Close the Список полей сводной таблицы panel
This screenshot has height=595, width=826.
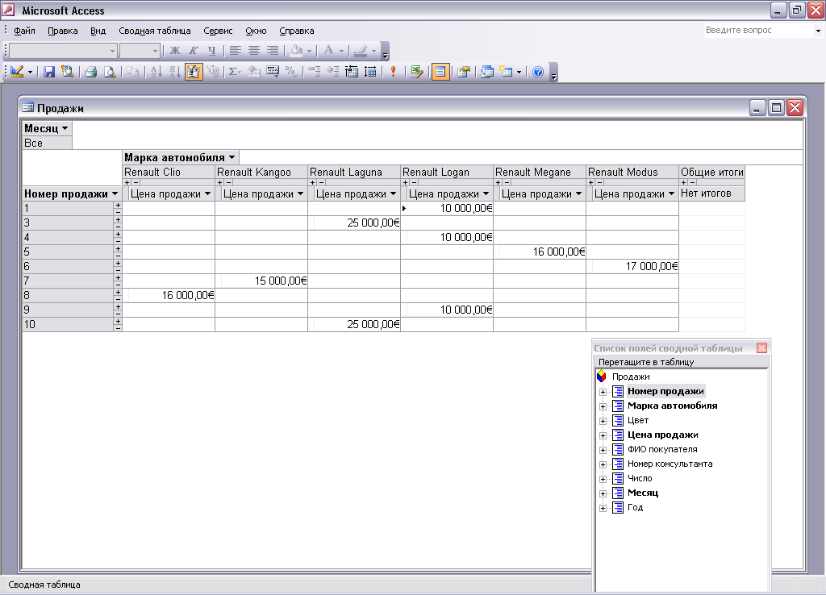click(x=761, y=348)
